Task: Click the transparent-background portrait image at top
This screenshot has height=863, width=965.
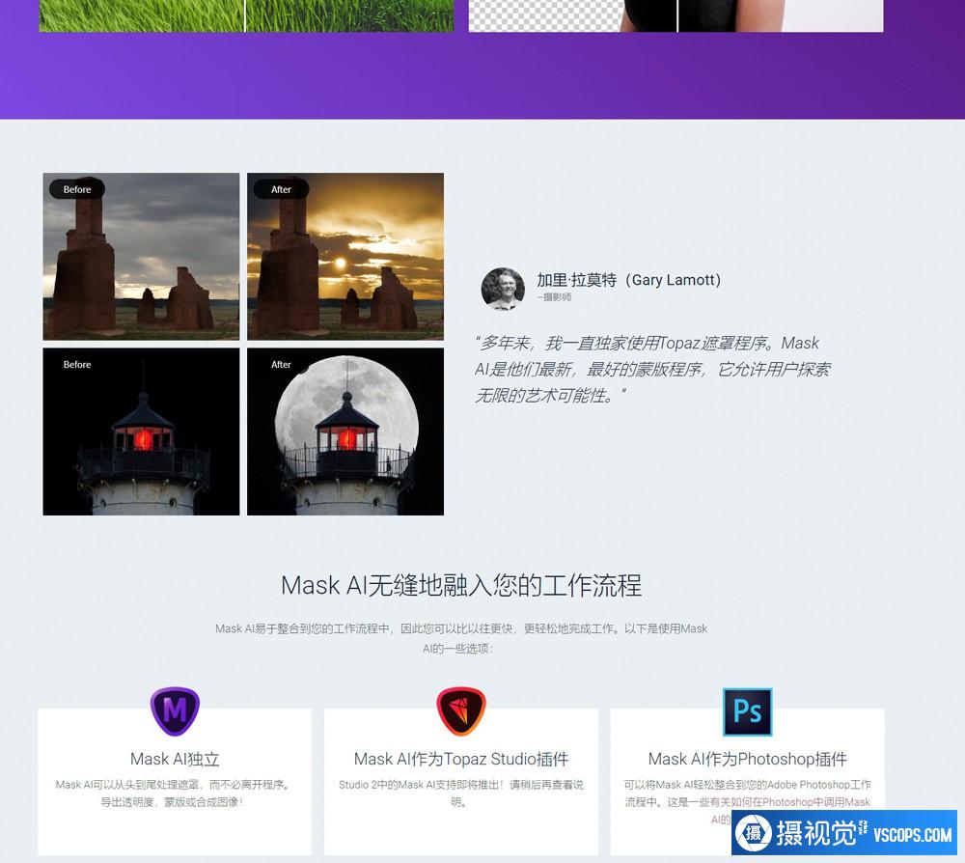Action: (675, 15)
